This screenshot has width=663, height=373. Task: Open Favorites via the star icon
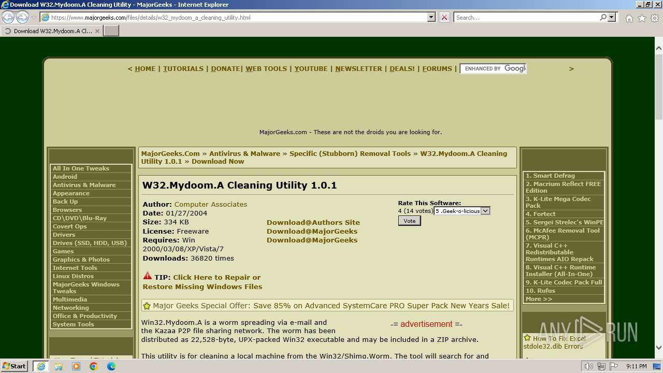point(642,18)
